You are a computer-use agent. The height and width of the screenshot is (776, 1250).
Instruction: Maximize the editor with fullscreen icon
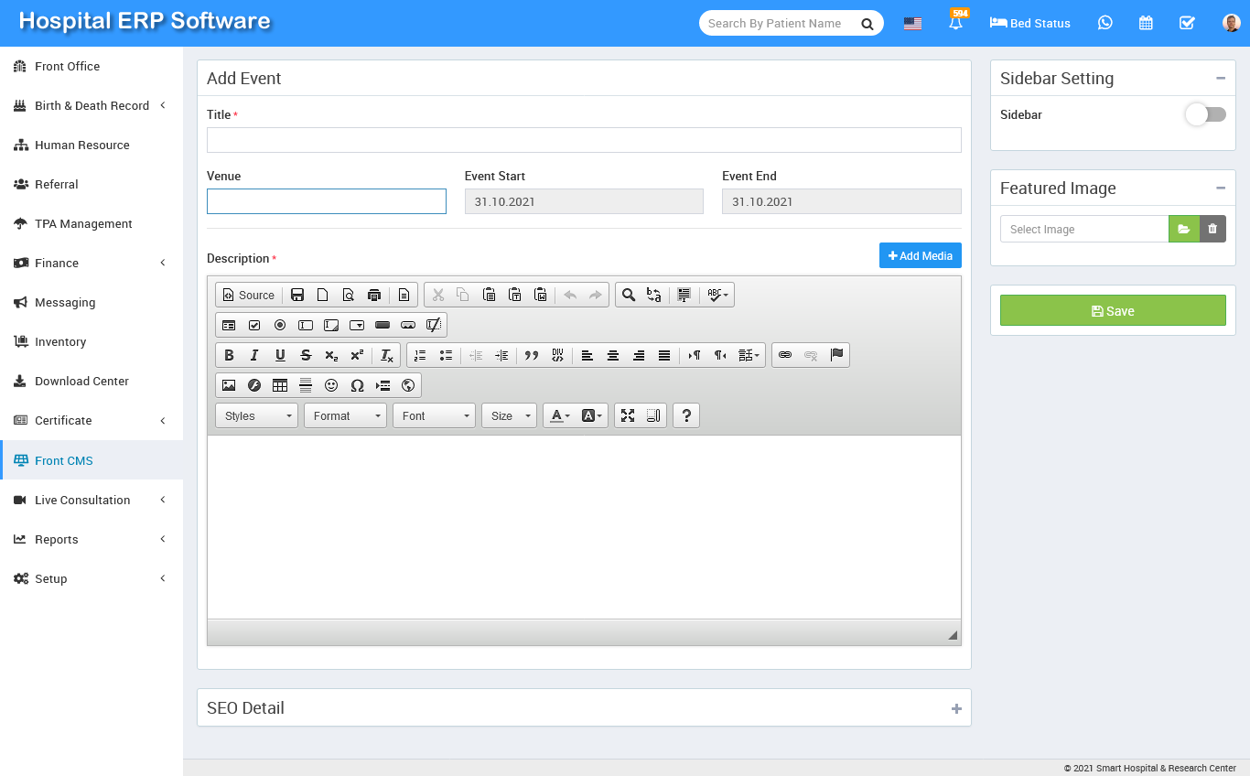pos(628,415)
